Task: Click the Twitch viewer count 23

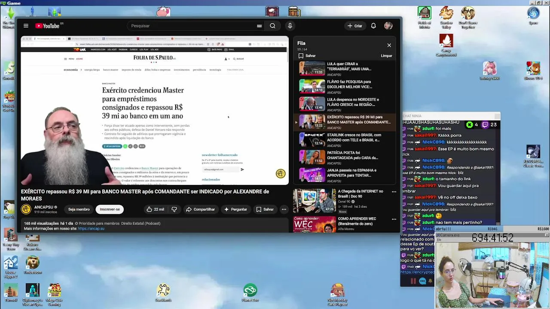Action: 490,124
